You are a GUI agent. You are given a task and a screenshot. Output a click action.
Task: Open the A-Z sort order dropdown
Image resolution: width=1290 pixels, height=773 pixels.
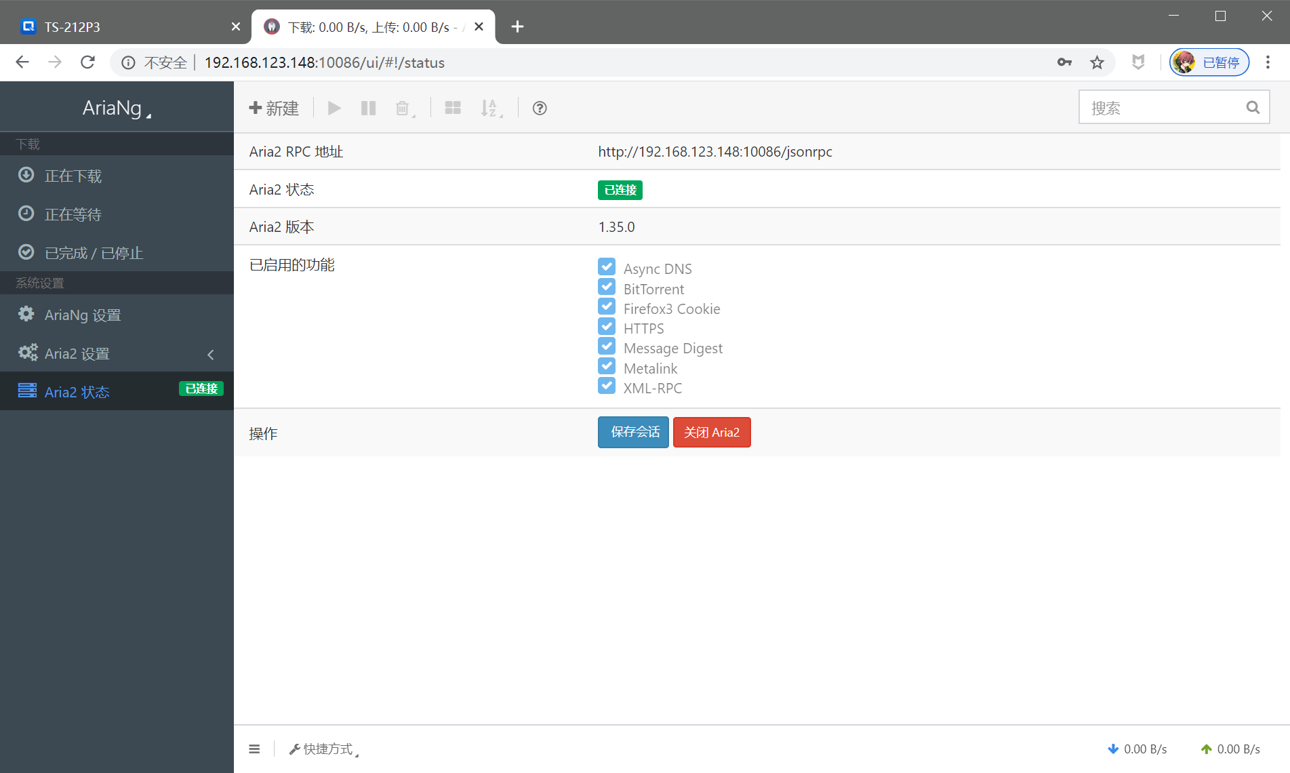pyautogui.click(x=491, y=108)
